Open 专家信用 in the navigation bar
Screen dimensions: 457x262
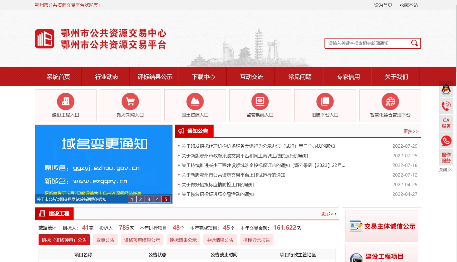[x=348, y=77]
